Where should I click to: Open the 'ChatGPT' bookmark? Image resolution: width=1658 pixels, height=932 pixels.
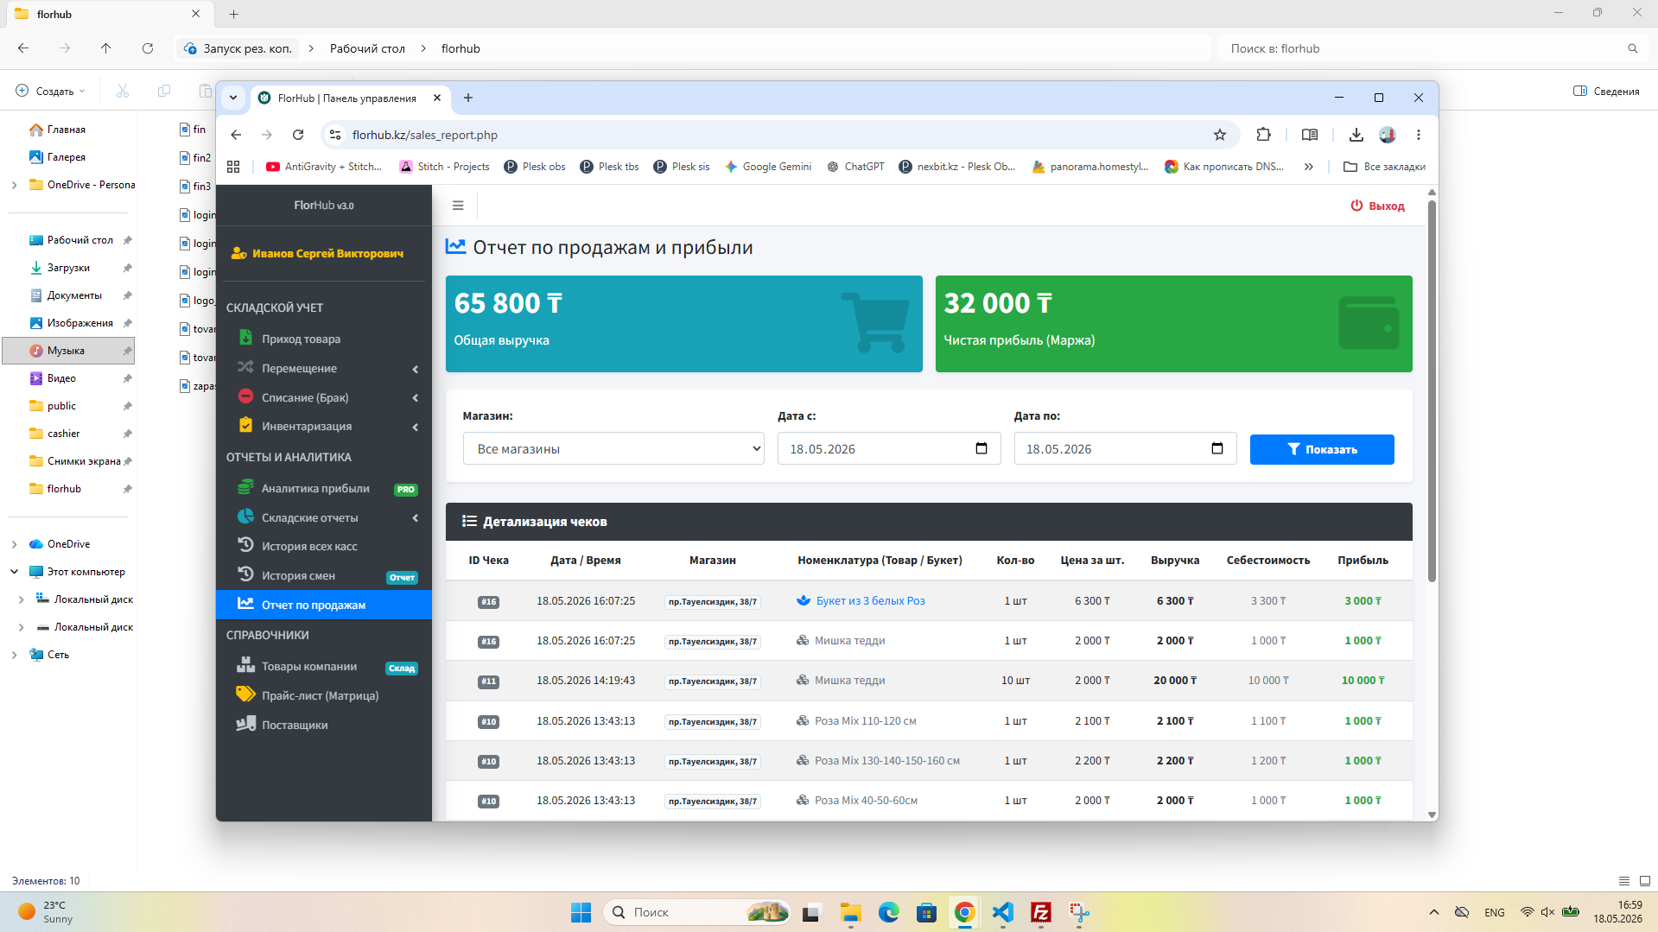[855, 167]
